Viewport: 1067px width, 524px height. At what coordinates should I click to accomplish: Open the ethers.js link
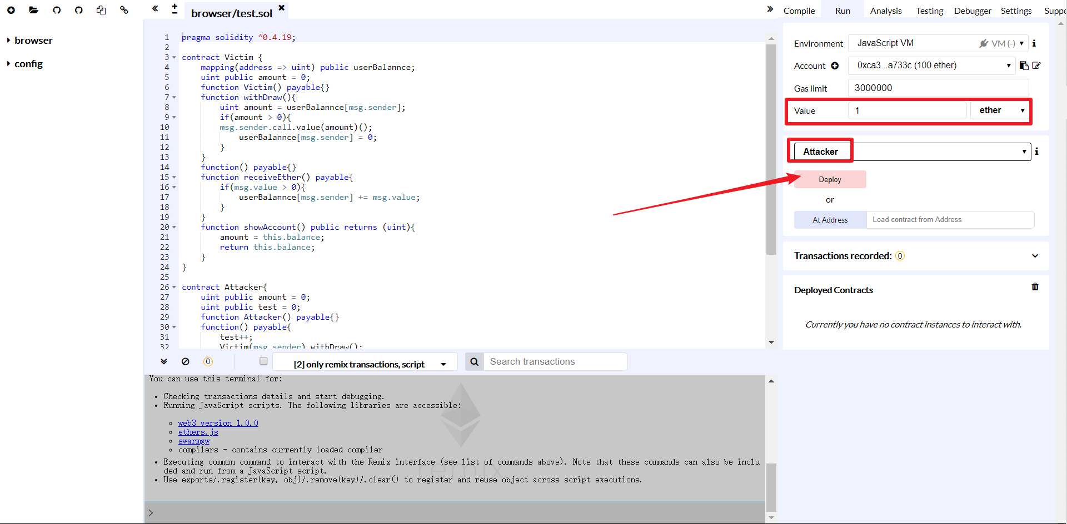click(198, 432)
